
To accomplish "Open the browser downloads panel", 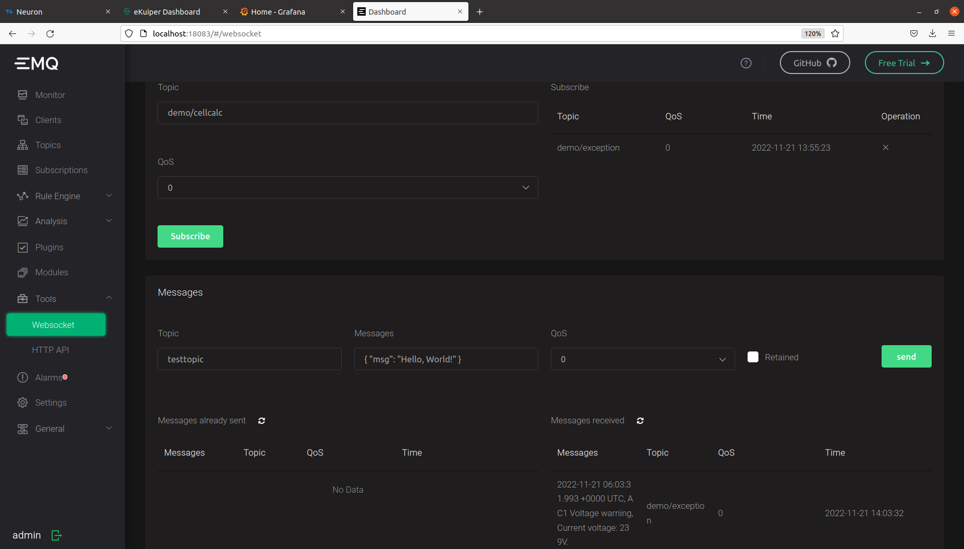I will [933, 33].
